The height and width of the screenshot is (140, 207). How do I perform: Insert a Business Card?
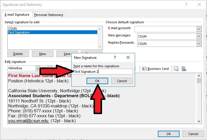(x=156, y=69)
